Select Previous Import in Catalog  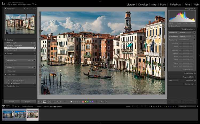[x=20, y=50]
